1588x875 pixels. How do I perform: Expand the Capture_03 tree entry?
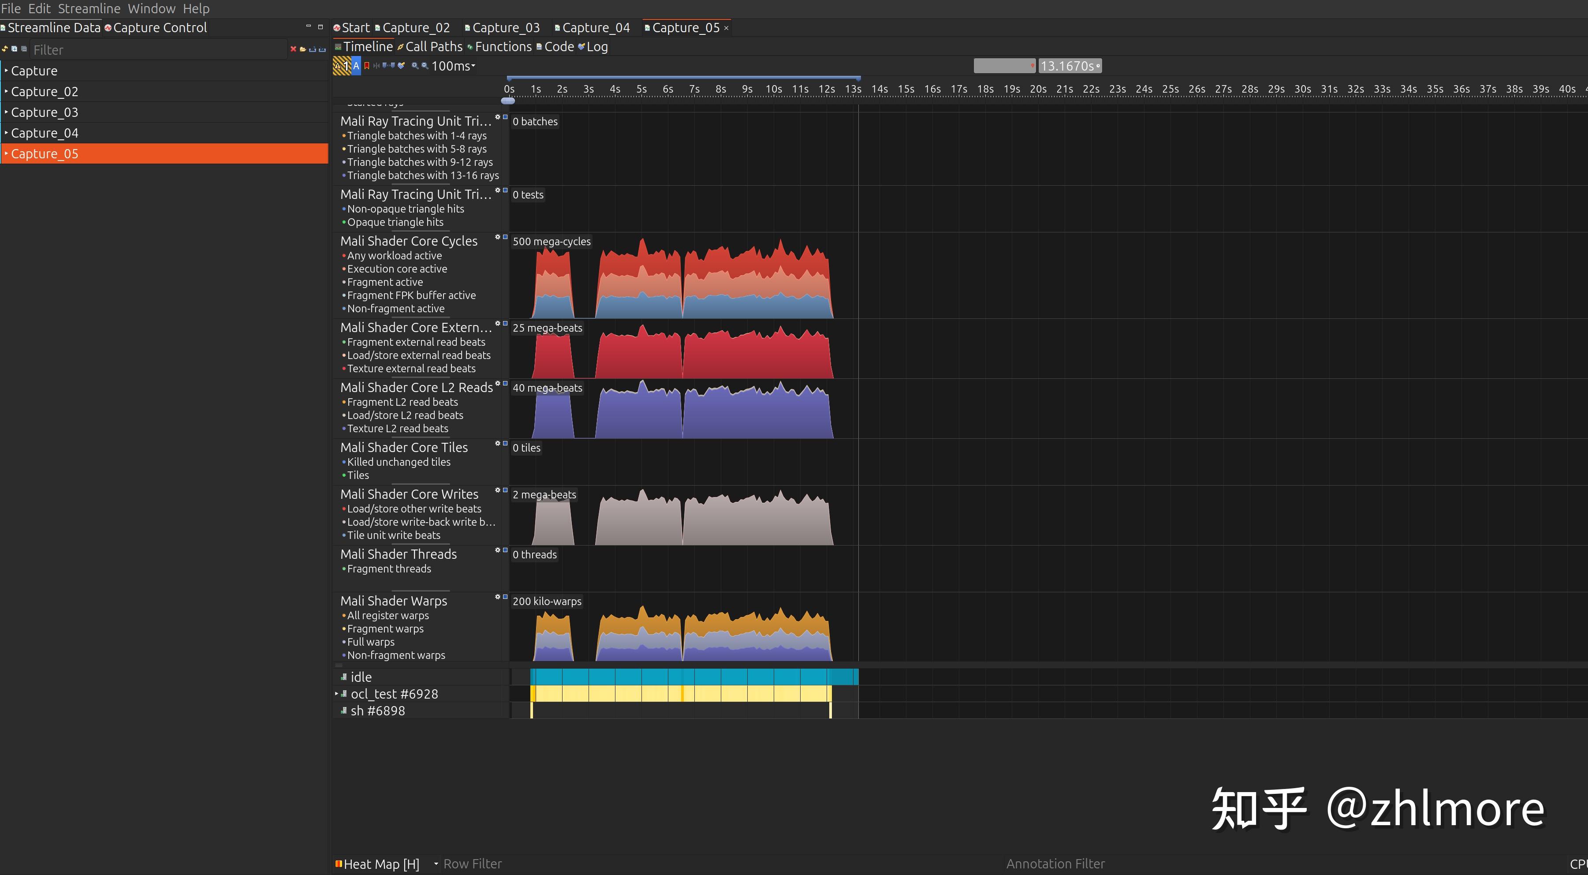click(6, 112)
